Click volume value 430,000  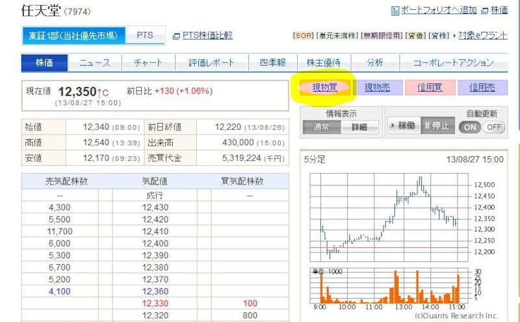[238, 142]
